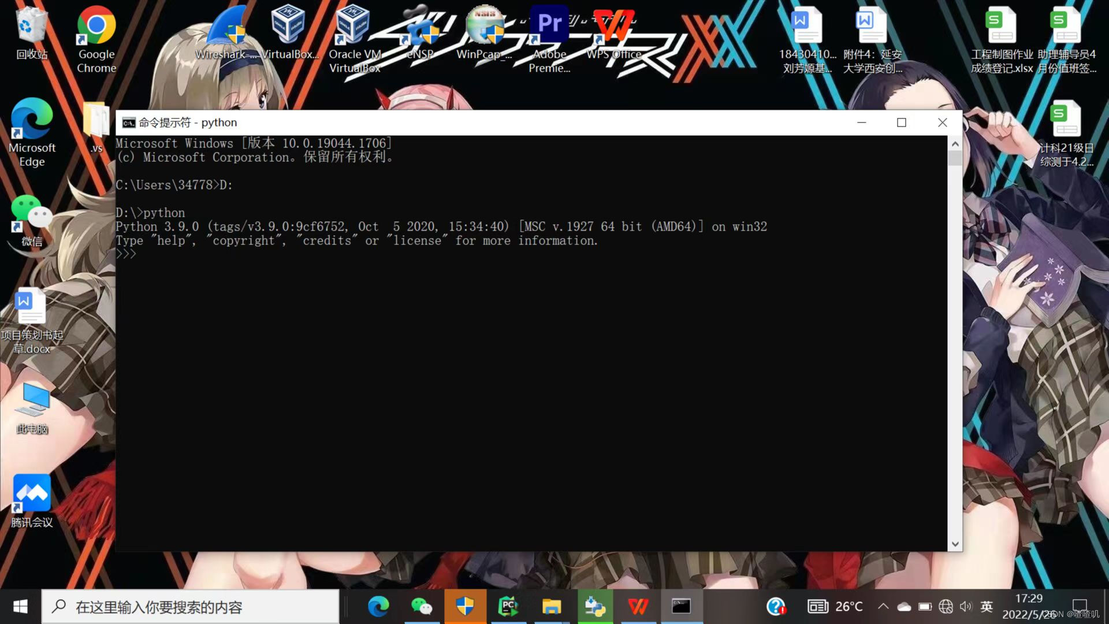Click the File Explorer taskbar icon
The width and height of the screenshot is (1109, 624).
[551, 607]
